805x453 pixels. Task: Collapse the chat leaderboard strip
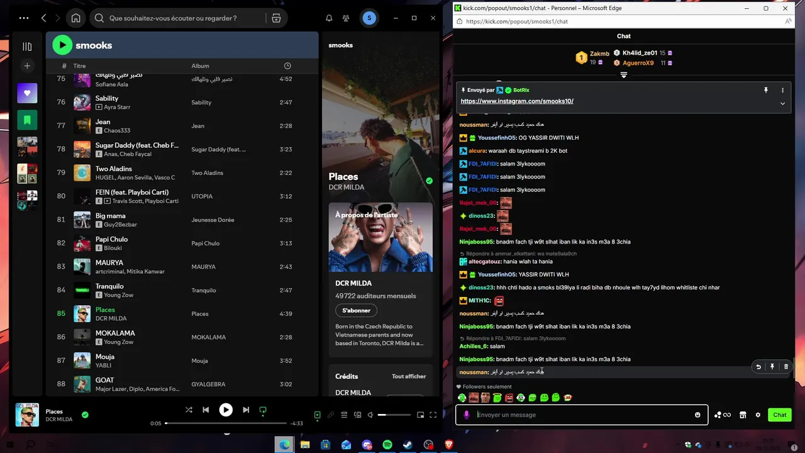[624, 75]
